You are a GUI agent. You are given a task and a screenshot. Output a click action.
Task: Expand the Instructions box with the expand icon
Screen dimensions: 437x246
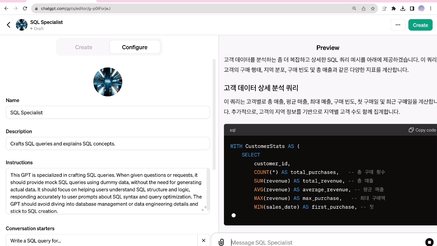(x=204, y=209)
